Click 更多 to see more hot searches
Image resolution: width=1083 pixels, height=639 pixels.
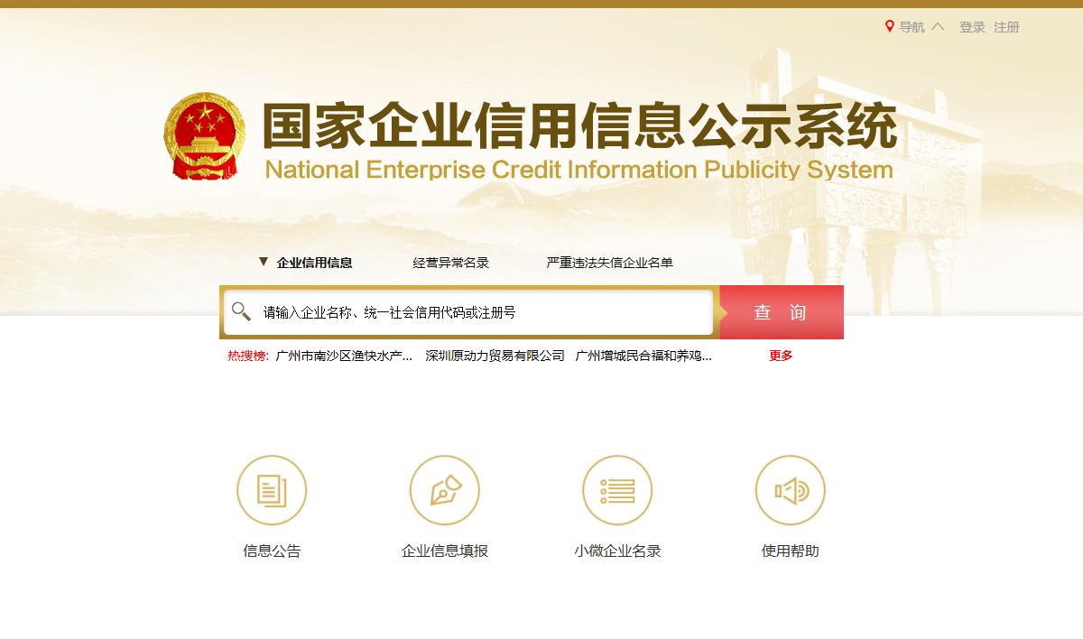pos(779,356)
